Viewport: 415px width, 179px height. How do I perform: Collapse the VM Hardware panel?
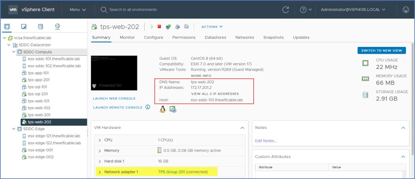pyautogui.click(x=242, y=128)
